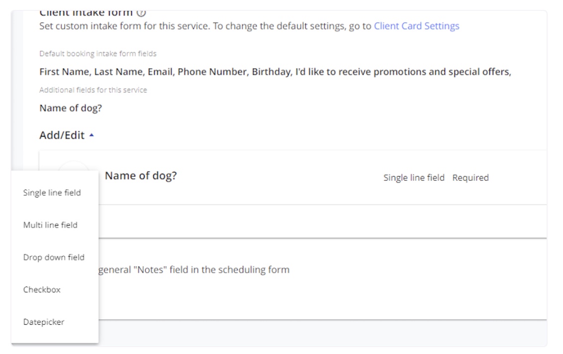Click the Name of dog? field row title
The width and height of the screenshot is (563, 354).
point(141,176)
